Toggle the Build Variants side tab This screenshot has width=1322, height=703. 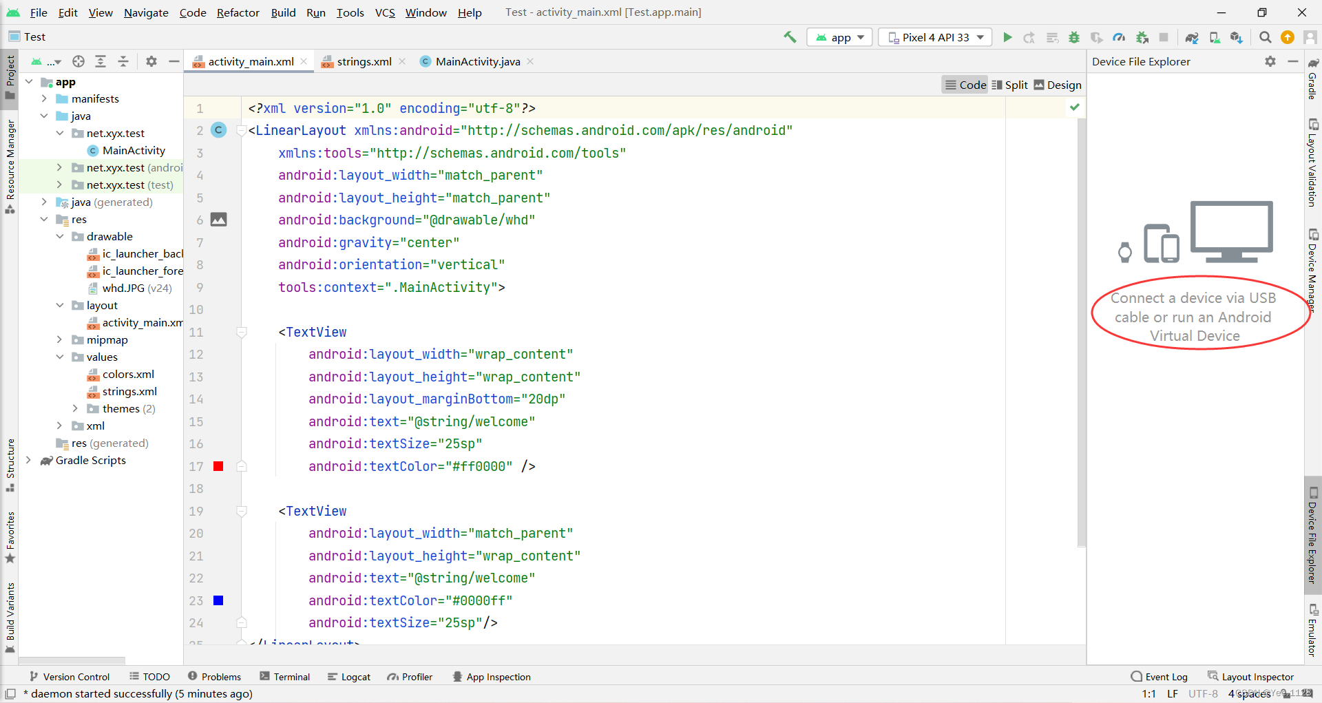(10, 617)
